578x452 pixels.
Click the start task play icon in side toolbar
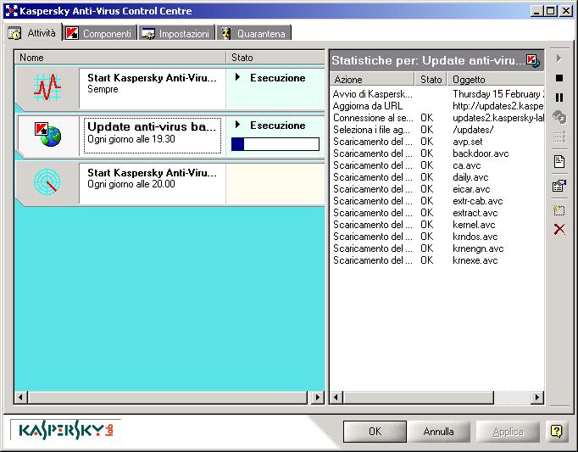pyautogui.click(x=559, y=59)
